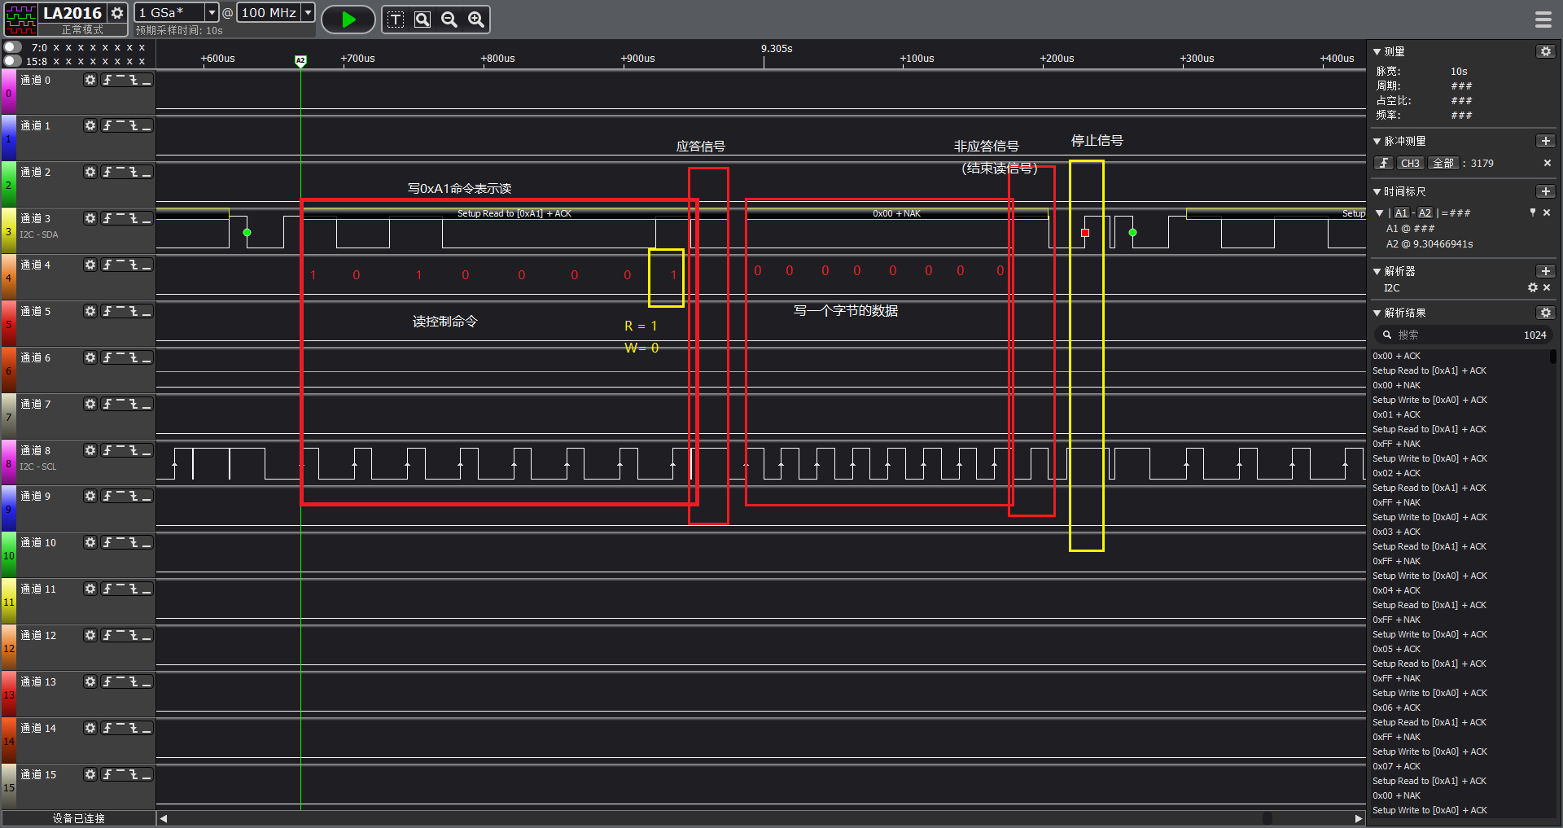Delete the A1-A2 time ruler
Screen dimensions: 1563x828
1547,212
